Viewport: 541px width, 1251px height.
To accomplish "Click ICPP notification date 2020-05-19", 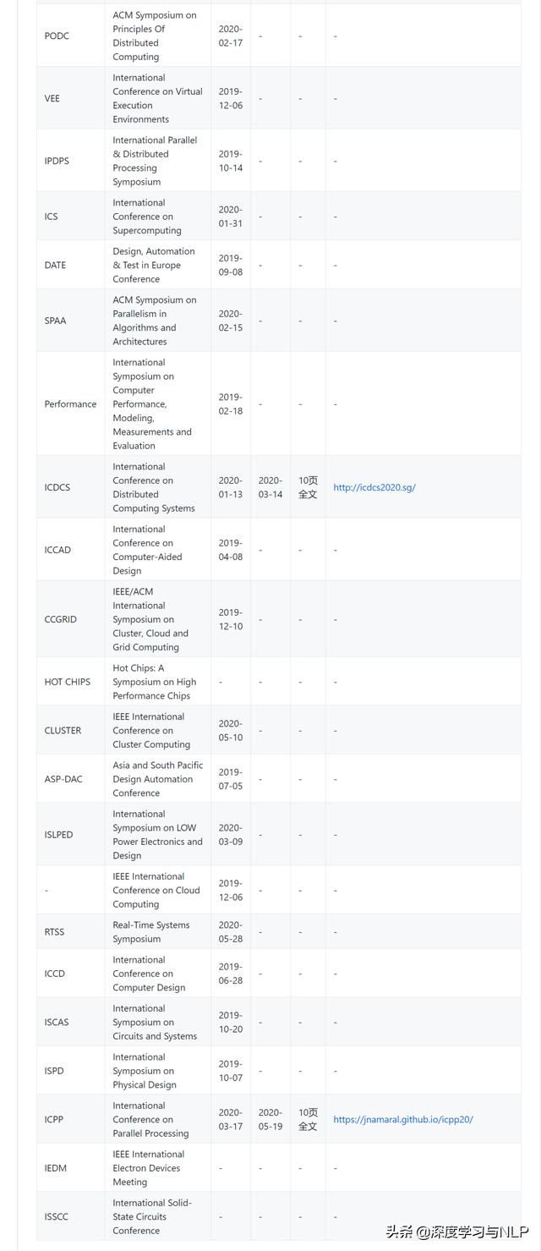I will point(270,1119).
